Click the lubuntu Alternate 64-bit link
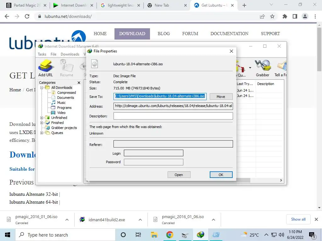The width and height of the screenshot is (322, 241). tap(34, 202)
